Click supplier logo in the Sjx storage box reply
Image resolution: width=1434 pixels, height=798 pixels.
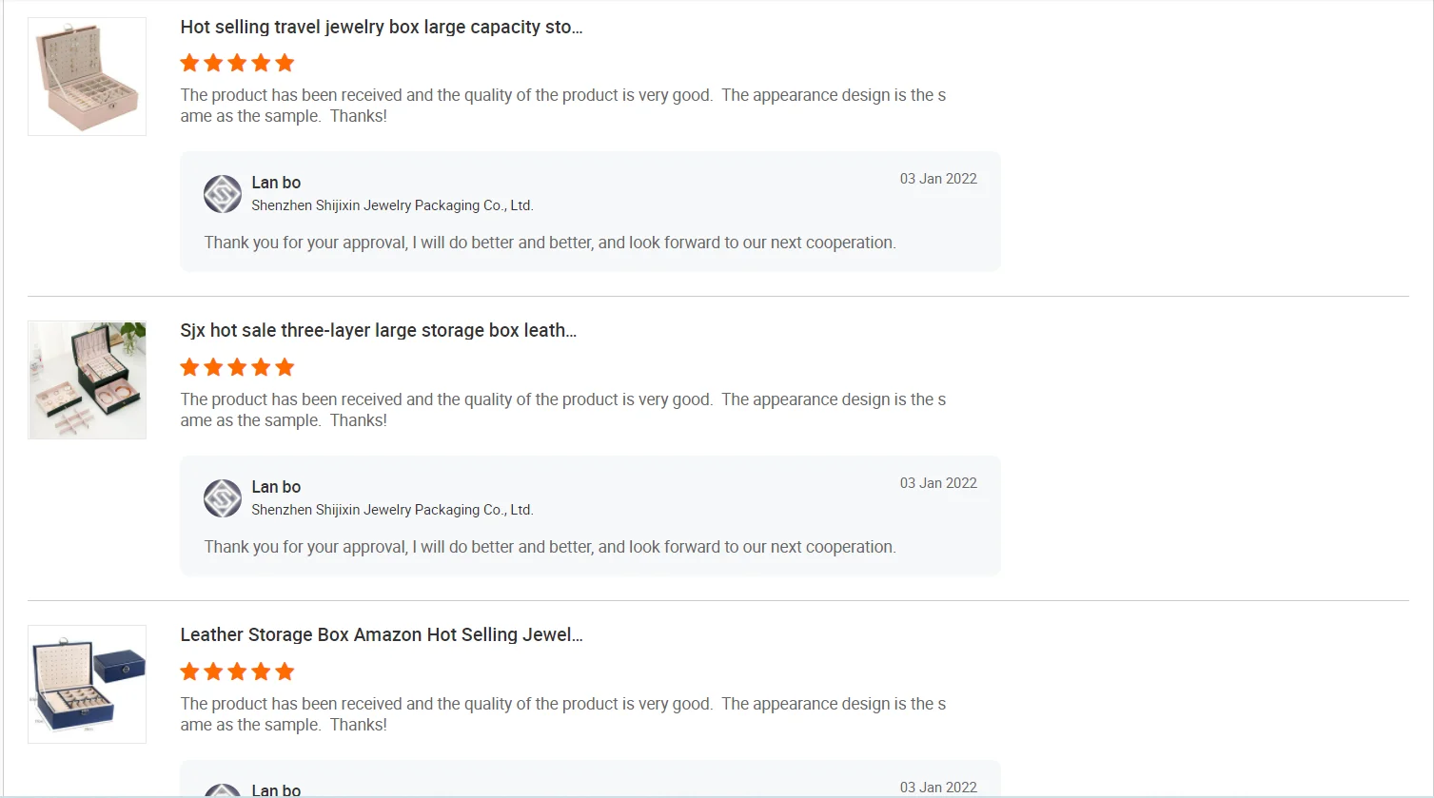223,498
